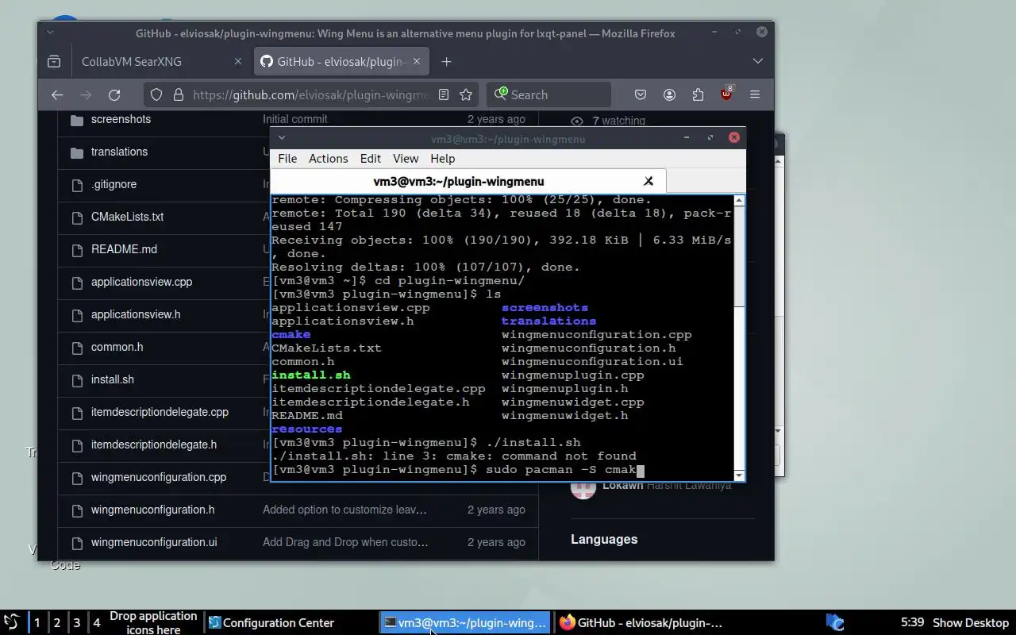
Task: Click the system tray network icon
Action: tap(835, 622)
